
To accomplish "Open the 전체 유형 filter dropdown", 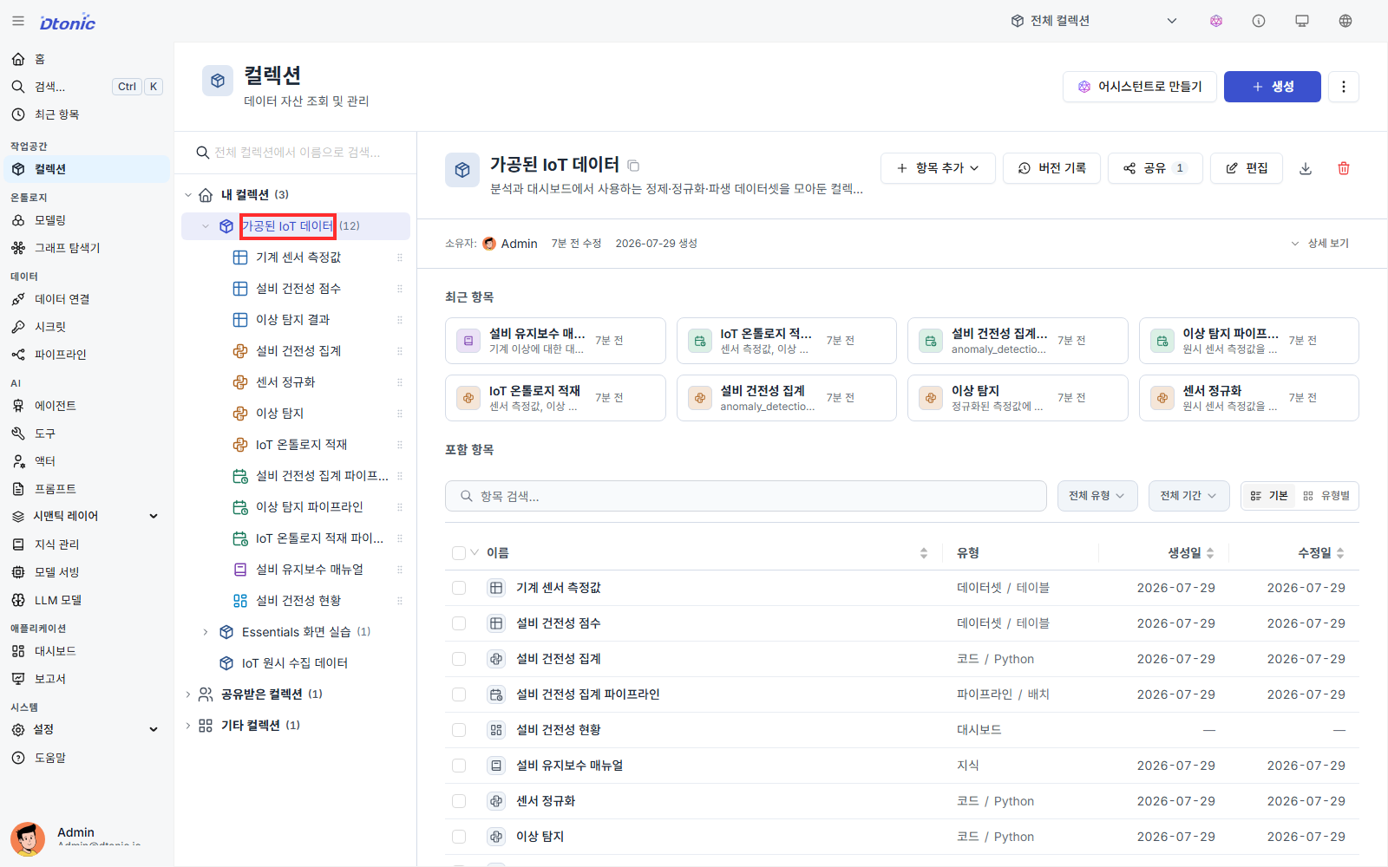I will pyautogui.click(x=1097, y=496).
